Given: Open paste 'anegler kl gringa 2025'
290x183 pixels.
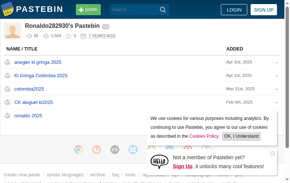Looking at the screenshot, I should point(38,62).
